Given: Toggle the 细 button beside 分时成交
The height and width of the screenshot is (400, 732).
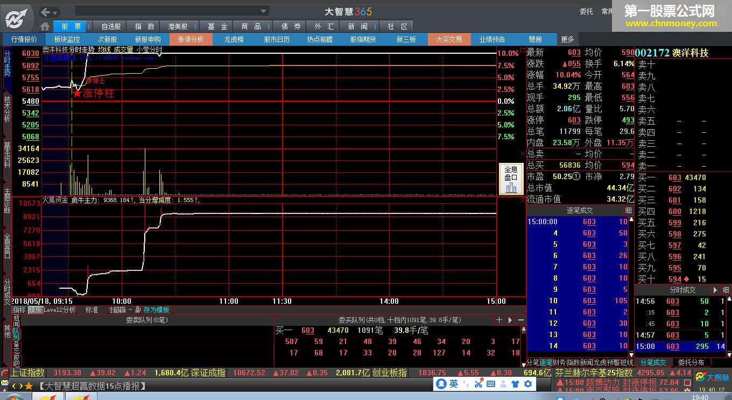Looking at the screenshot, I should [726, 290].
